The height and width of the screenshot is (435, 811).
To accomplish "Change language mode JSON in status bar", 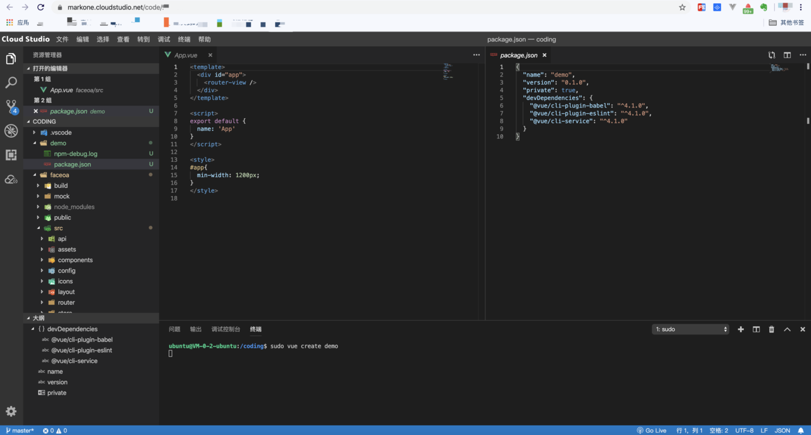I will pos(782,431).
